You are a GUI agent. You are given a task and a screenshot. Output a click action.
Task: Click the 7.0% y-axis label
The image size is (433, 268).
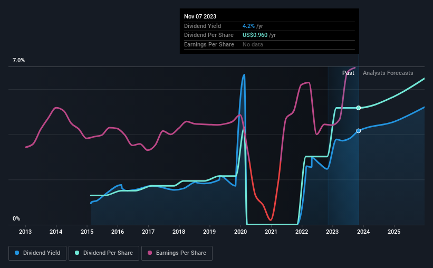(18, 61)
